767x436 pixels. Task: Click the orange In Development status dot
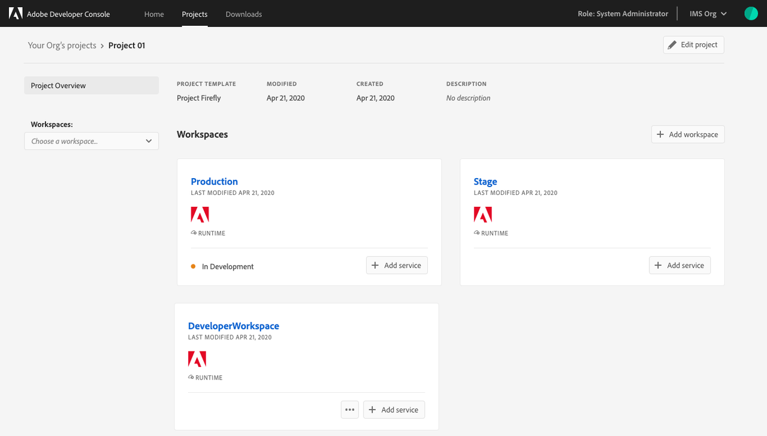193,266
